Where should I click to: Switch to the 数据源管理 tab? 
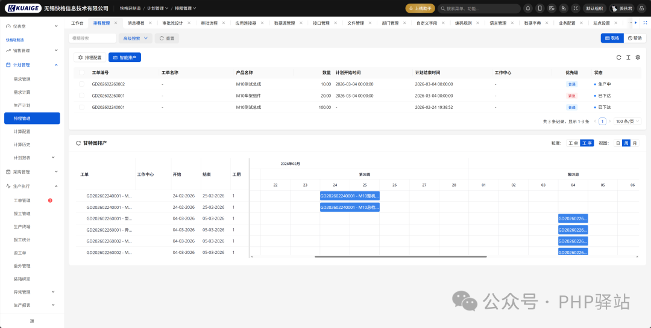[285, 23]
